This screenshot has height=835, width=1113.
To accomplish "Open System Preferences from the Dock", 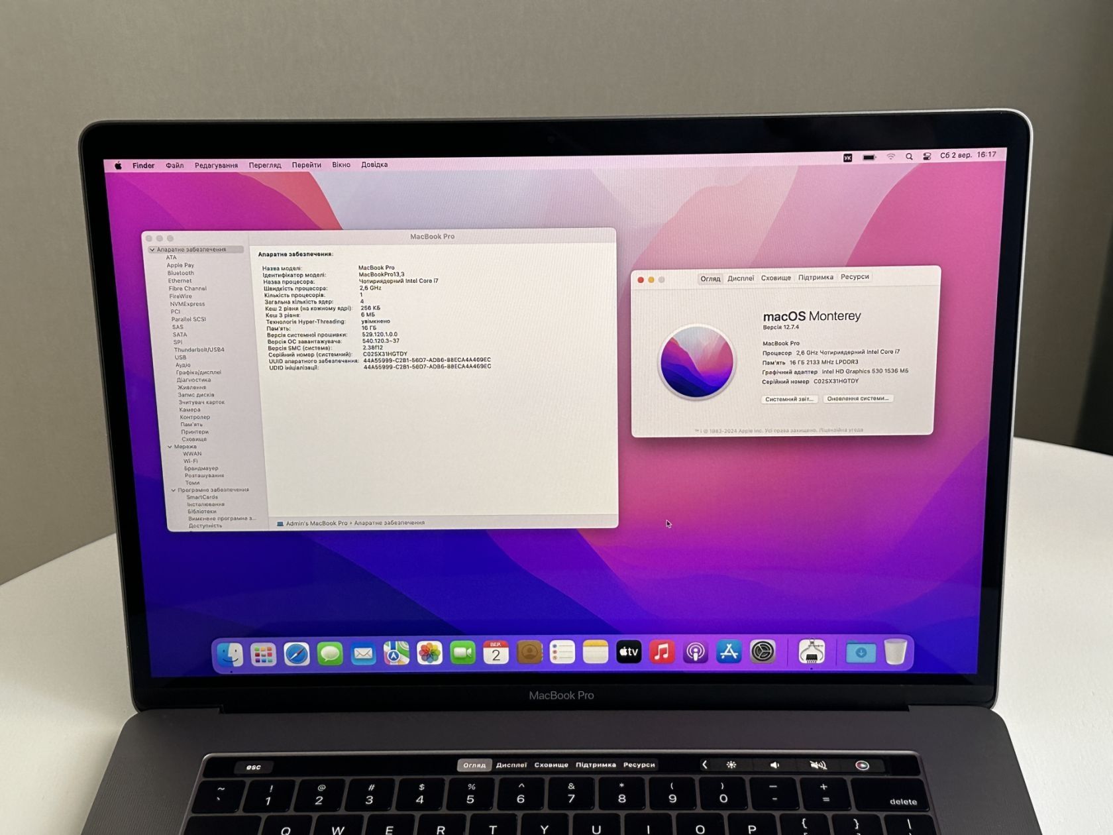I will pos(763,652).
